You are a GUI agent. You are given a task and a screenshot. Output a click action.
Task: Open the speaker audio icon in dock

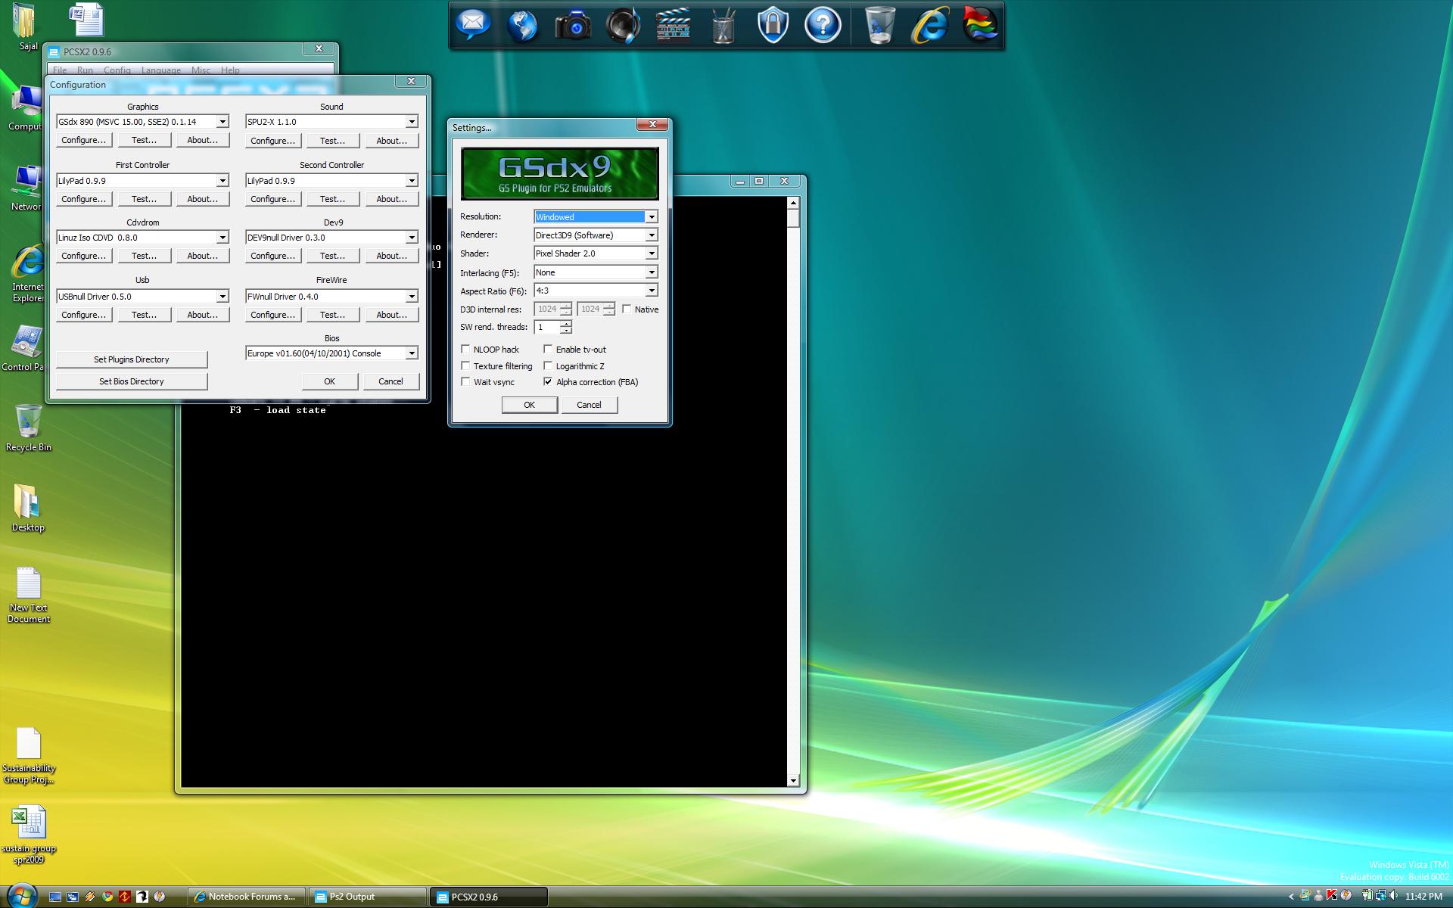623,25
